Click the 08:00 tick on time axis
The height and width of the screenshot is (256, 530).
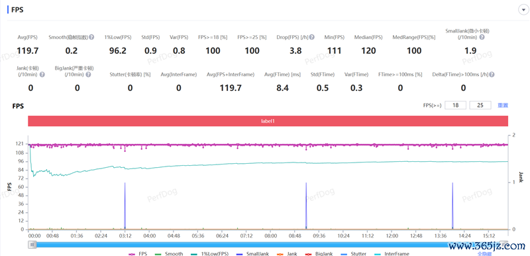pyautogui.click(x=270, y=235)
